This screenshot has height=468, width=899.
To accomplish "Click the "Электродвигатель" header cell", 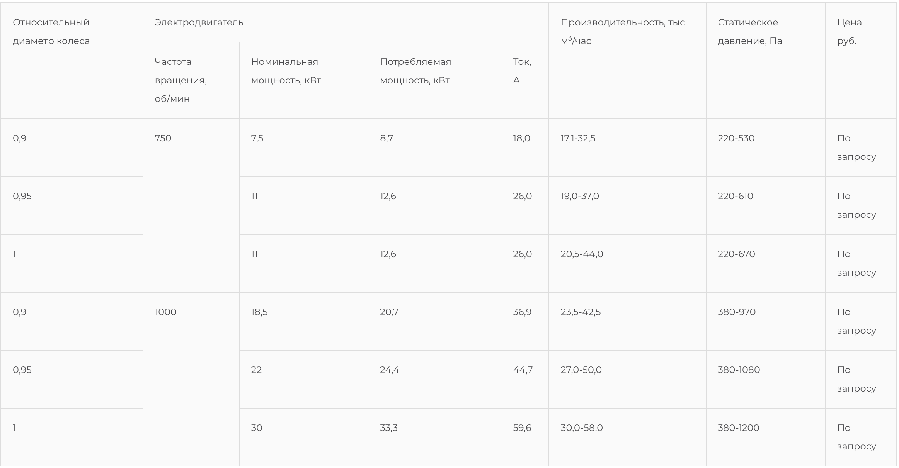I will (x=199, y=22).
